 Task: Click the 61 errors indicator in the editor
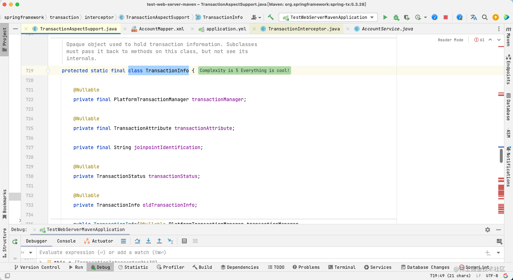(479, 40)
